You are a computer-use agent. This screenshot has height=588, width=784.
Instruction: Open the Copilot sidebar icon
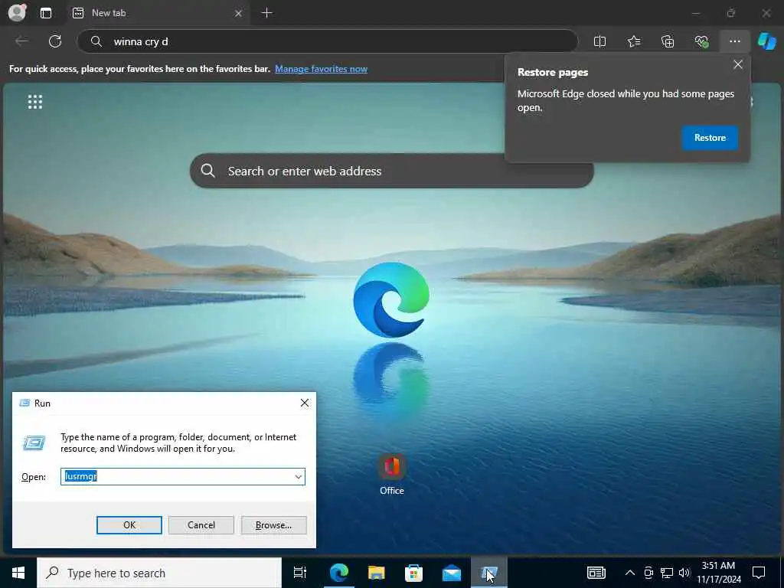pyautogui.click(x=766, y=41)
